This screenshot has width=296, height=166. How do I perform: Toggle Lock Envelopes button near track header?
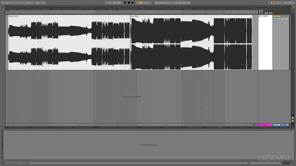(x=271, y=13)
